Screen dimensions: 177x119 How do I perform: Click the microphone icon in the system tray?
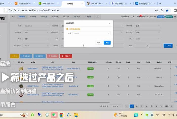pyautogui.click(x=152, y=115)
